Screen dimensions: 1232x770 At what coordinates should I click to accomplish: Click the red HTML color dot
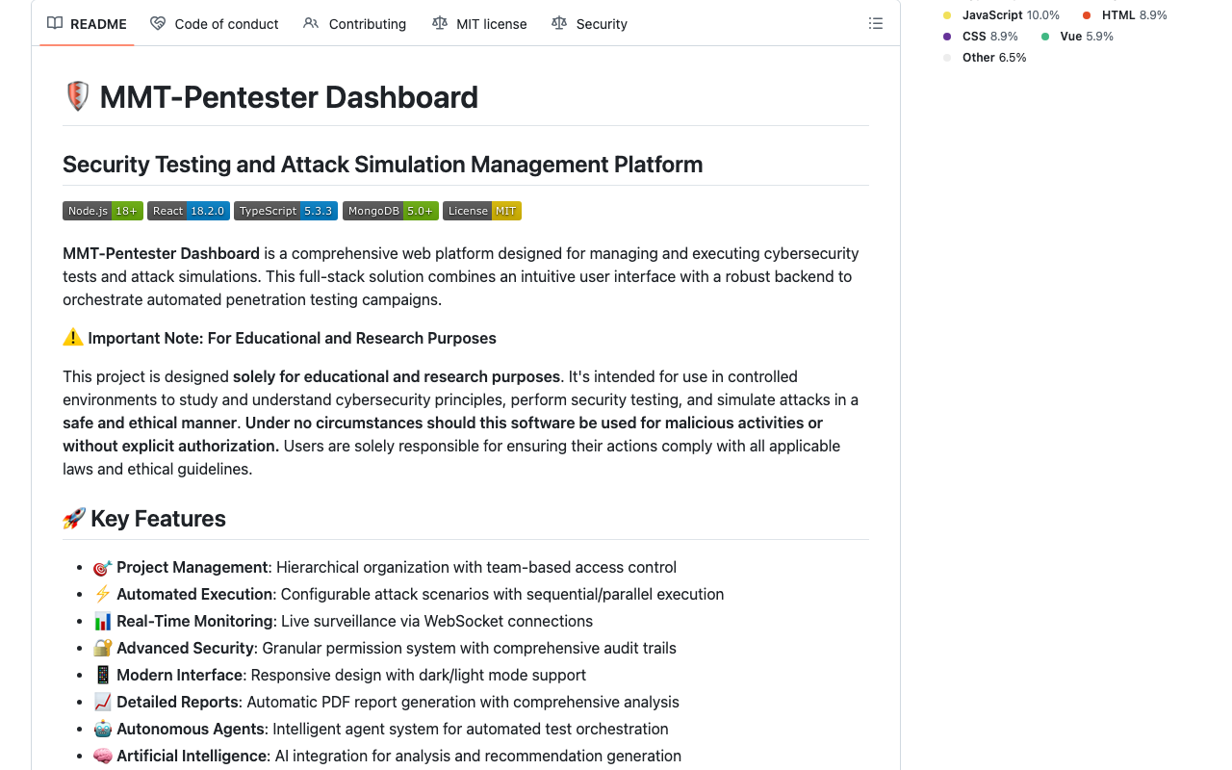(x=1087, y=15)
